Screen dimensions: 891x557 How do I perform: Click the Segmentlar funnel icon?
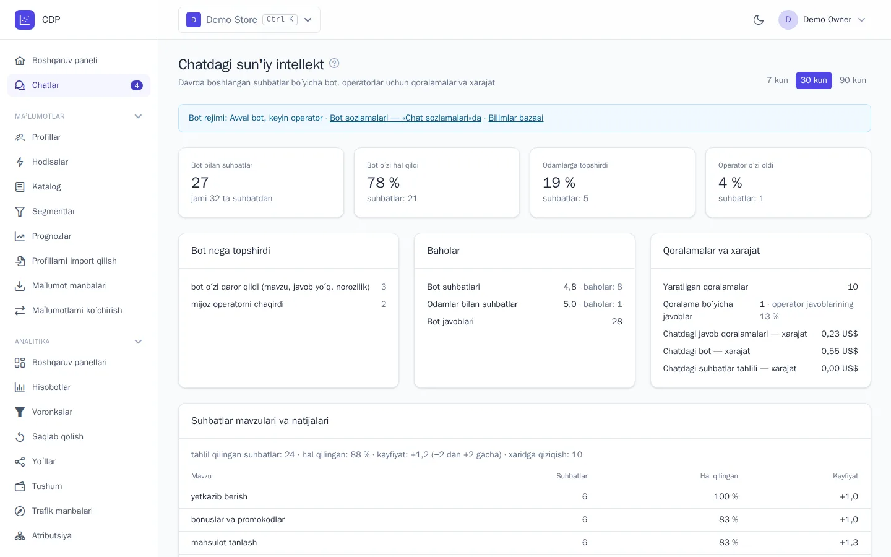coord(20,212)
